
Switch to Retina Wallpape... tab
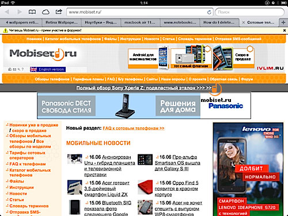(x=62, y=22)
